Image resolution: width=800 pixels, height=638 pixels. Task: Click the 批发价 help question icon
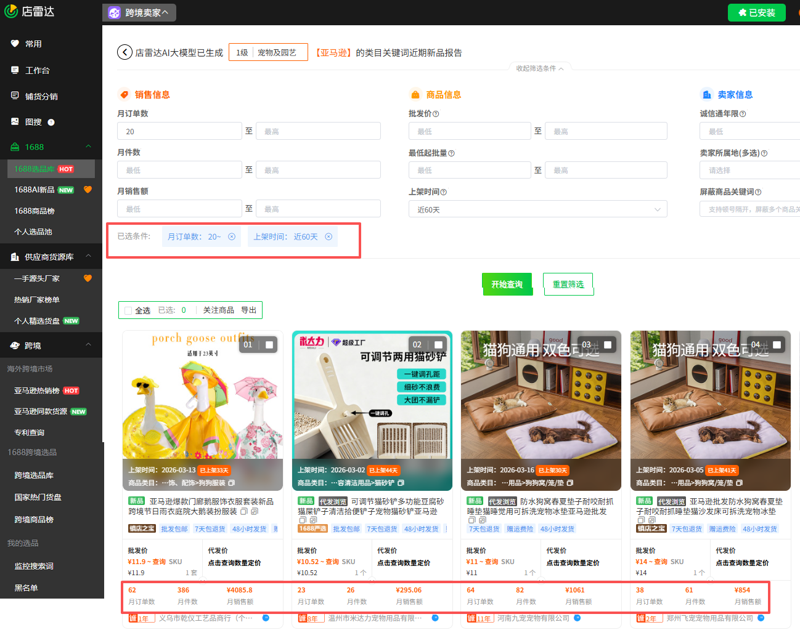point(436,114)
